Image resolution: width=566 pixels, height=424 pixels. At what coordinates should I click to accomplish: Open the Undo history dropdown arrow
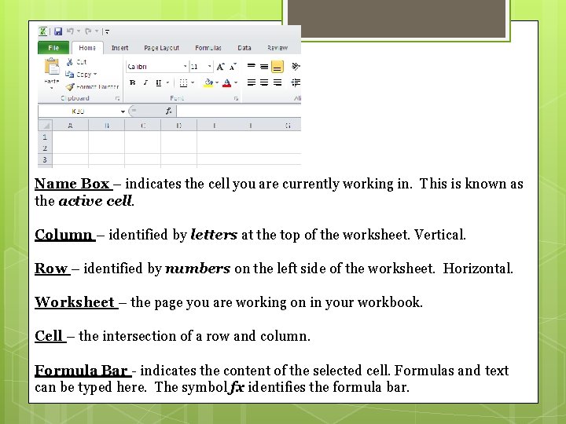[79, 31]
